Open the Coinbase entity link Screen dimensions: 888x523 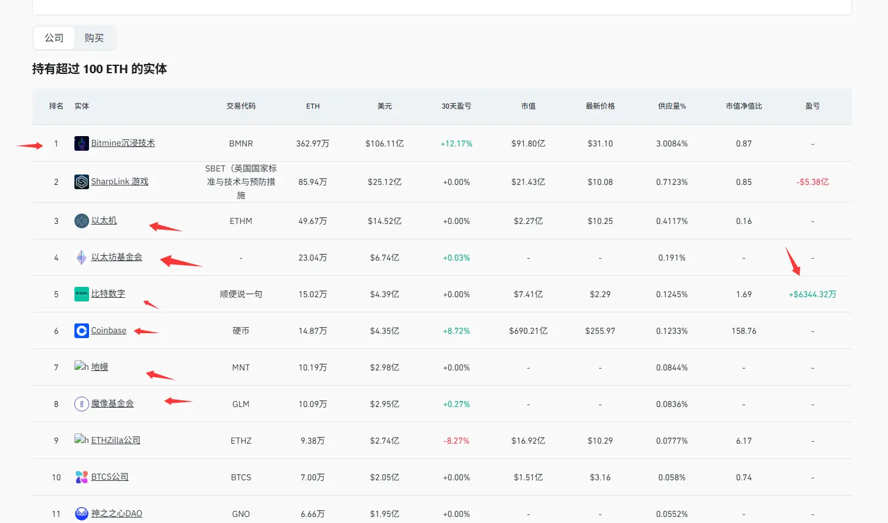coord(109,330)
